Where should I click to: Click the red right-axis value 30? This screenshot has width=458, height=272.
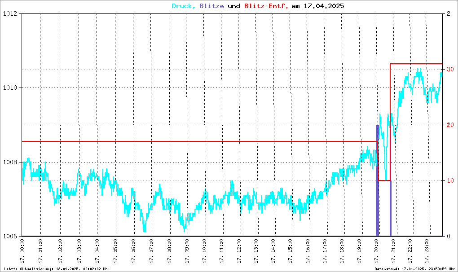450,69
